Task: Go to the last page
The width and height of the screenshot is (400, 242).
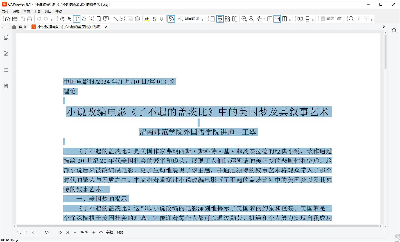Action: click(67, 232)
